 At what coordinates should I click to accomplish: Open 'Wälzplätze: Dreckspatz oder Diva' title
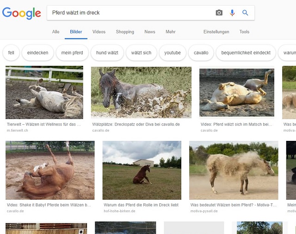pos(136,124)
